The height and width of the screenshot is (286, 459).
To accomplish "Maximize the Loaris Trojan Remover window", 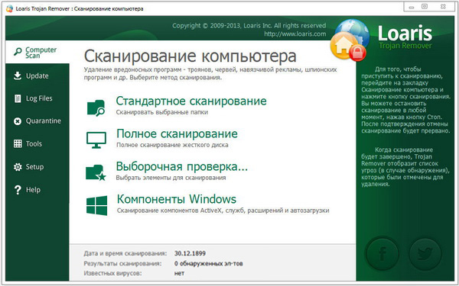I will 425,7.
